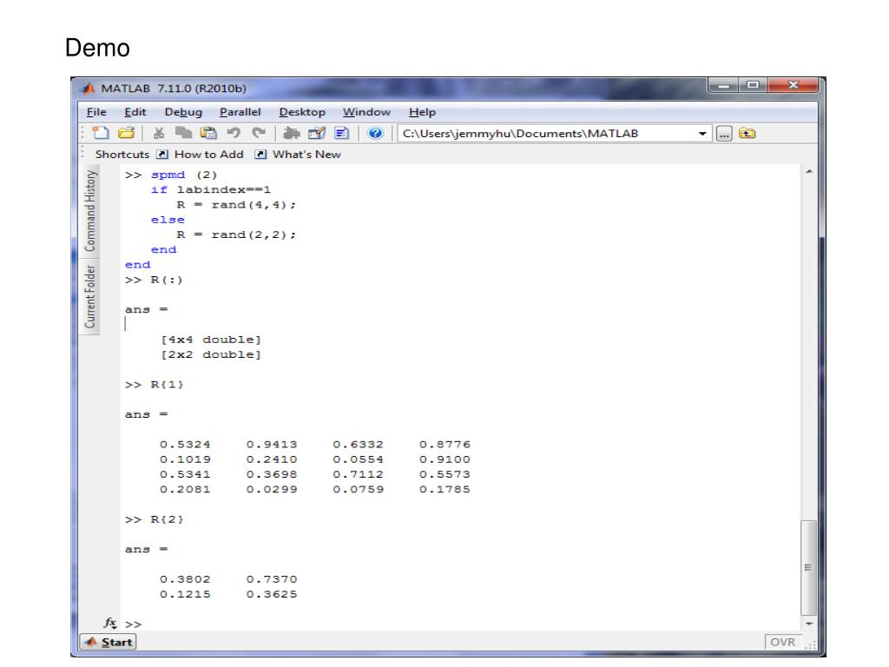Screen dimensions: 889x667
Task: Click the command window vertical scrollbar thumb
Action: point(808,568)
